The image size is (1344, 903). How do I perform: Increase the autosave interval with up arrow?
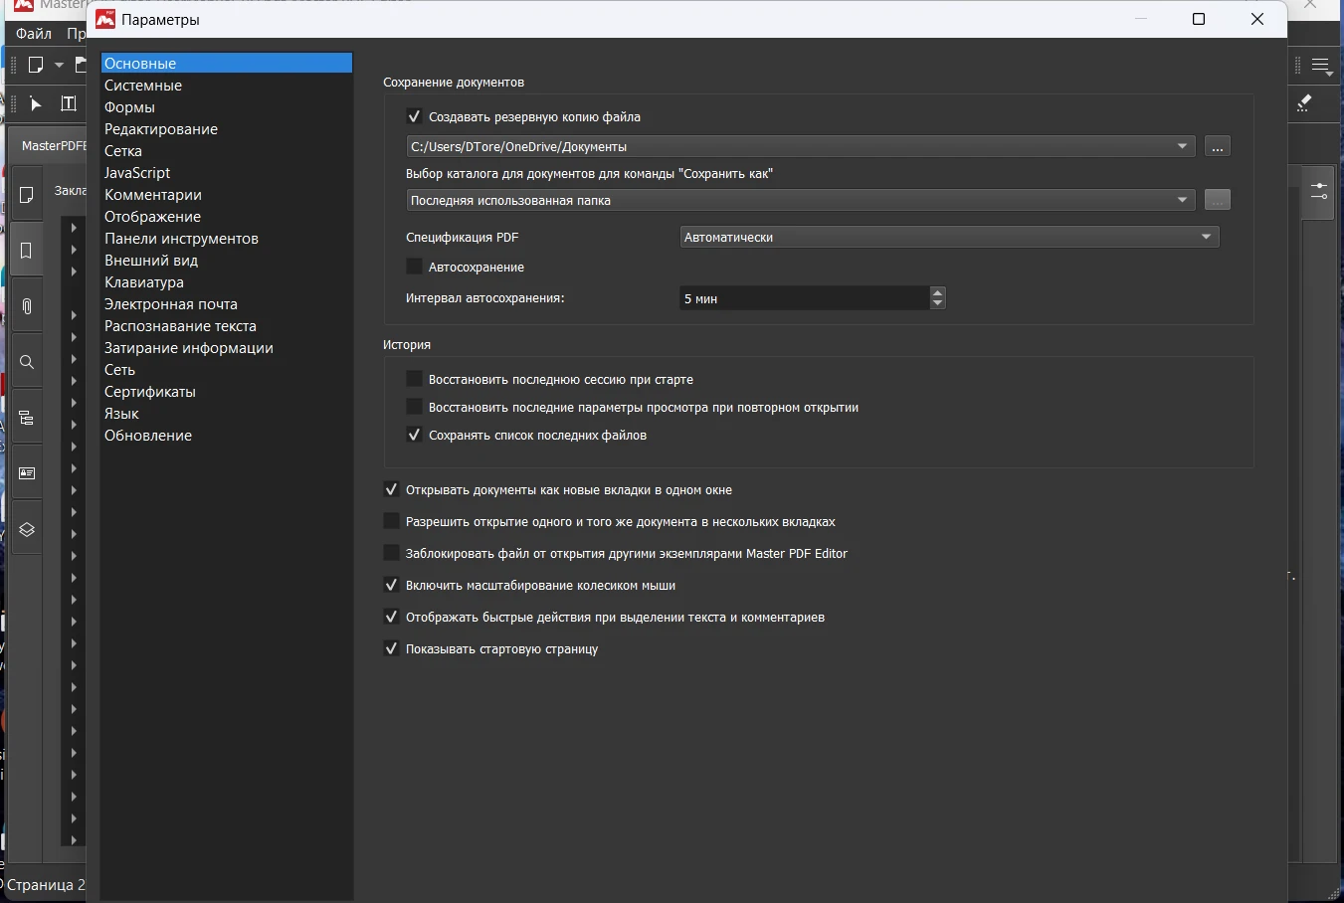[937, 292]
